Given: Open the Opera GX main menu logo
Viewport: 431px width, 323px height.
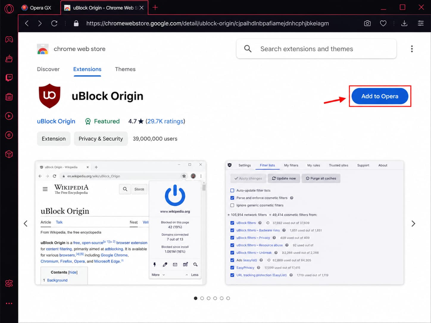Looking at the screenshot, I should pos(9,9).
